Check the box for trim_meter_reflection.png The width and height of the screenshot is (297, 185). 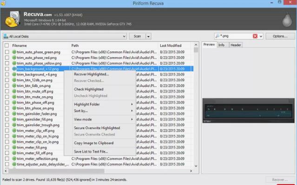point(7,159)
